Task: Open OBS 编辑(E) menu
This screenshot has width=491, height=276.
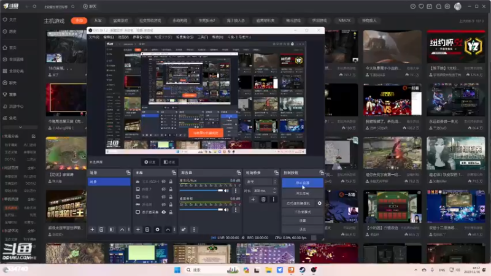Action: (x=109, y=37)
